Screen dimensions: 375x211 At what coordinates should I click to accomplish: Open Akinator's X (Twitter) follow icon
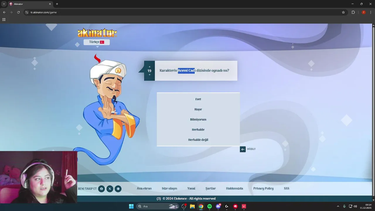(x=110, y=189)
